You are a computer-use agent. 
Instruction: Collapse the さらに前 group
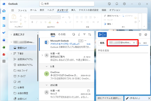(x=47, y=85)
